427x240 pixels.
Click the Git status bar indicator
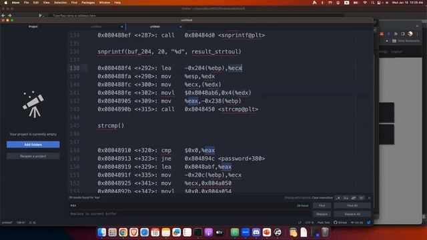coord(357,223)
